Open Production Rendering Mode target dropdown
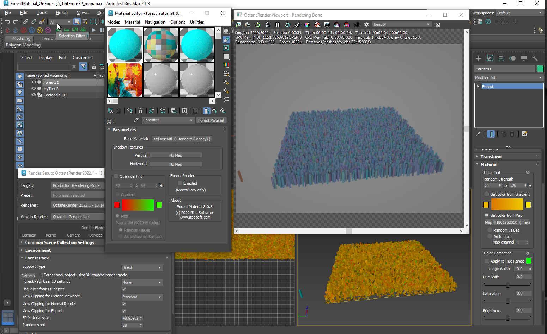 [x=78, y=185]
